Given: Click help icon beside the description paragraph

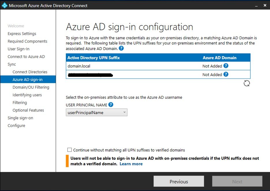Looking at the screenshot, I should 121,48.
